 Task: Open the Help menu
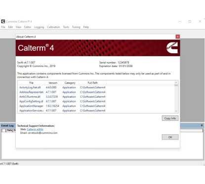point(86,27)
